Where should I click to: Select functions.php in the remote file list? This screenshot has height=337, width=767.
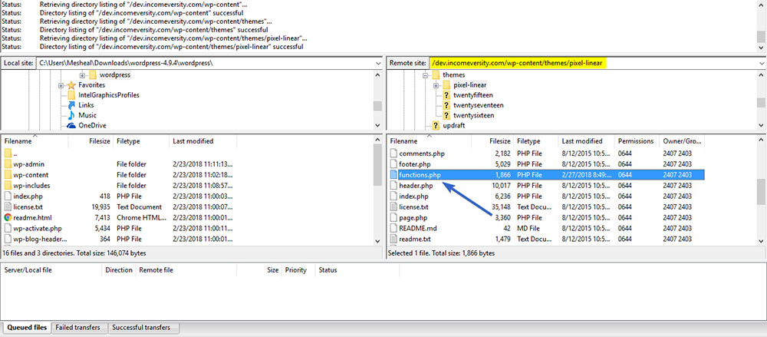pos(420,175)
